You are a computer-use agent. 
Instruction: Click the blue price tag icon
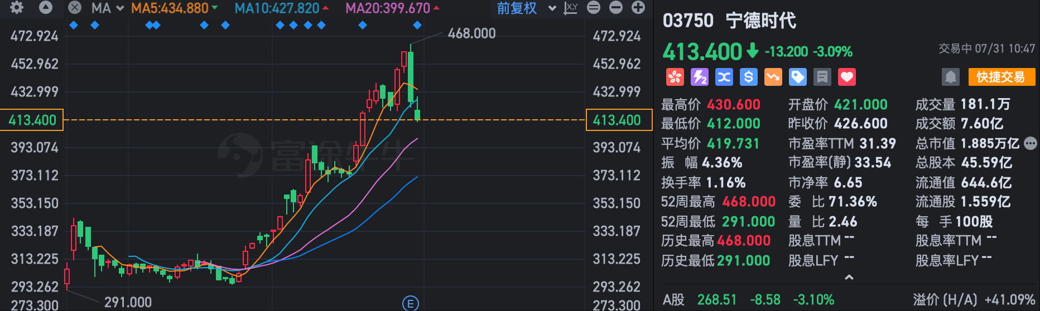tap(798, 77)
